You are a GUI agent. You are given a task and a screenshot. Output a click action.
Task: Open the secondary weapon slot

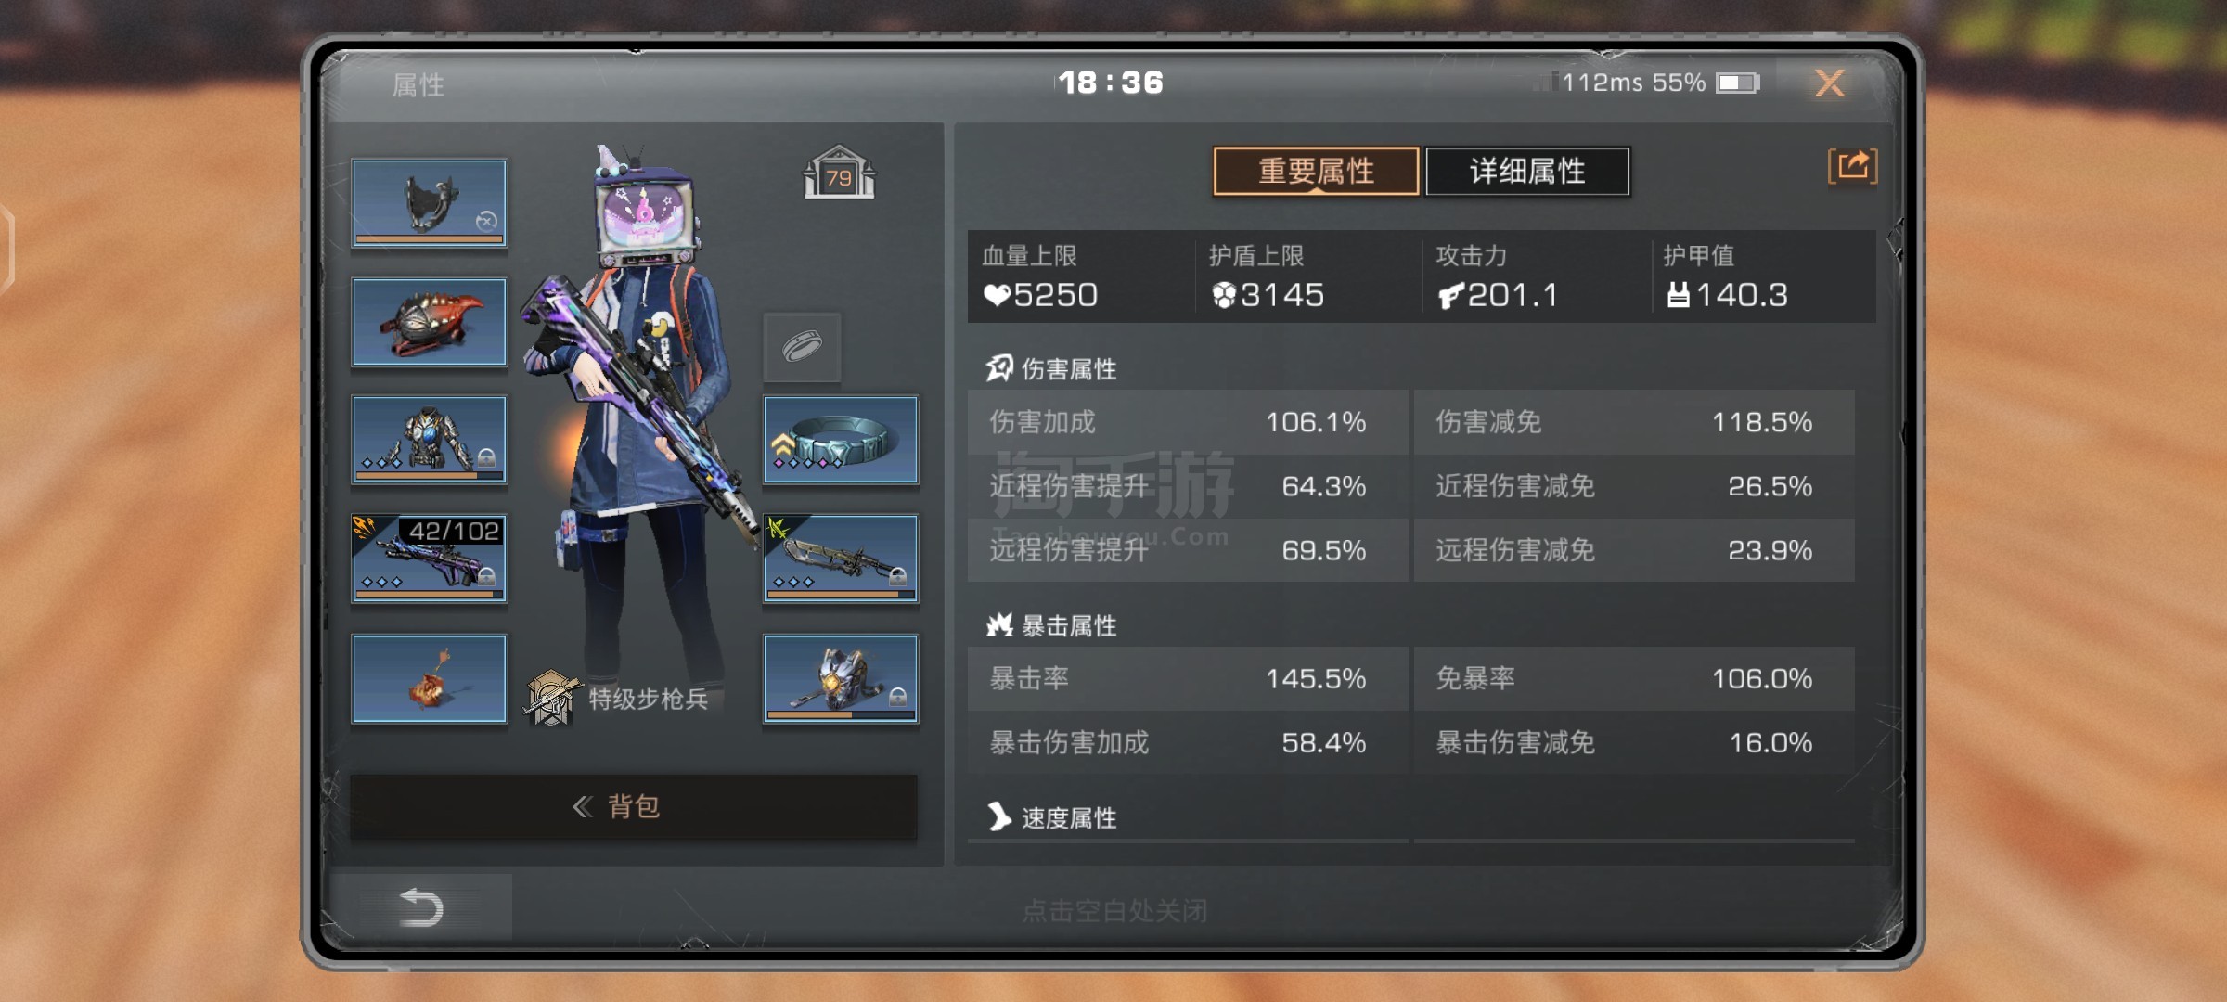click(841, 559)
